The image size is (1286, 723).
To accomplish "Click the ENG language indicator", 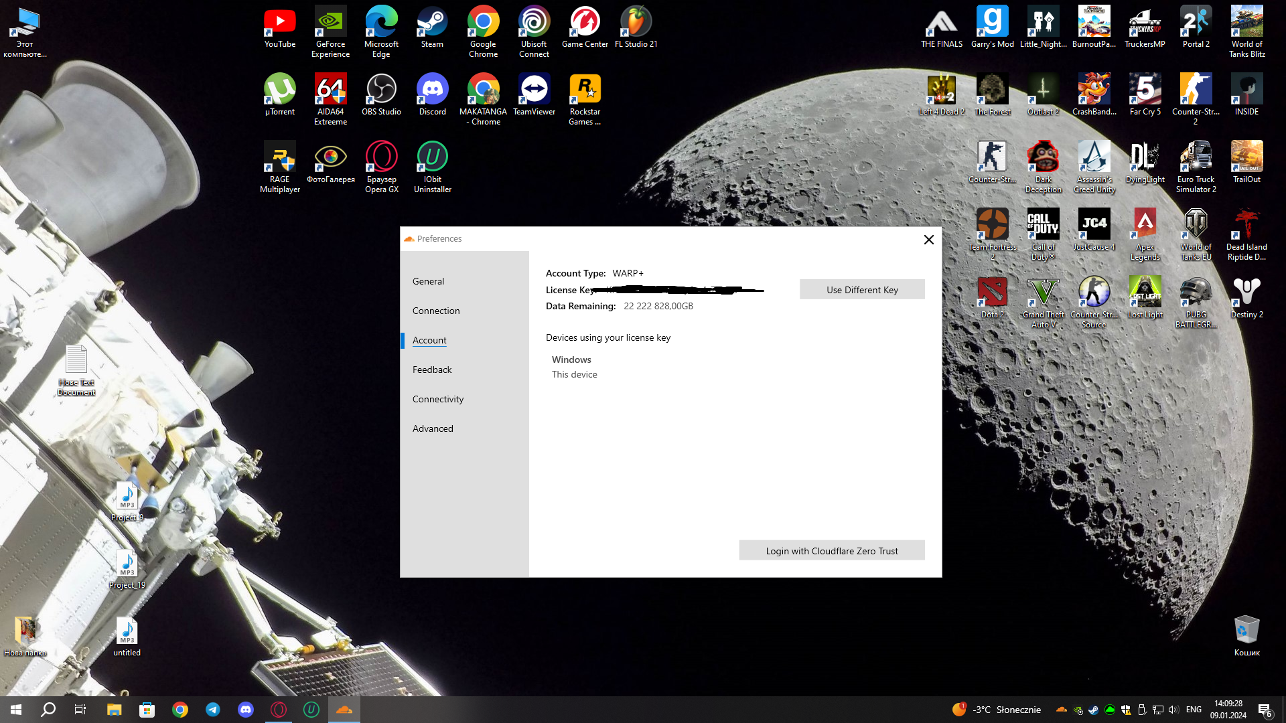I will (x=1194, y=710).
